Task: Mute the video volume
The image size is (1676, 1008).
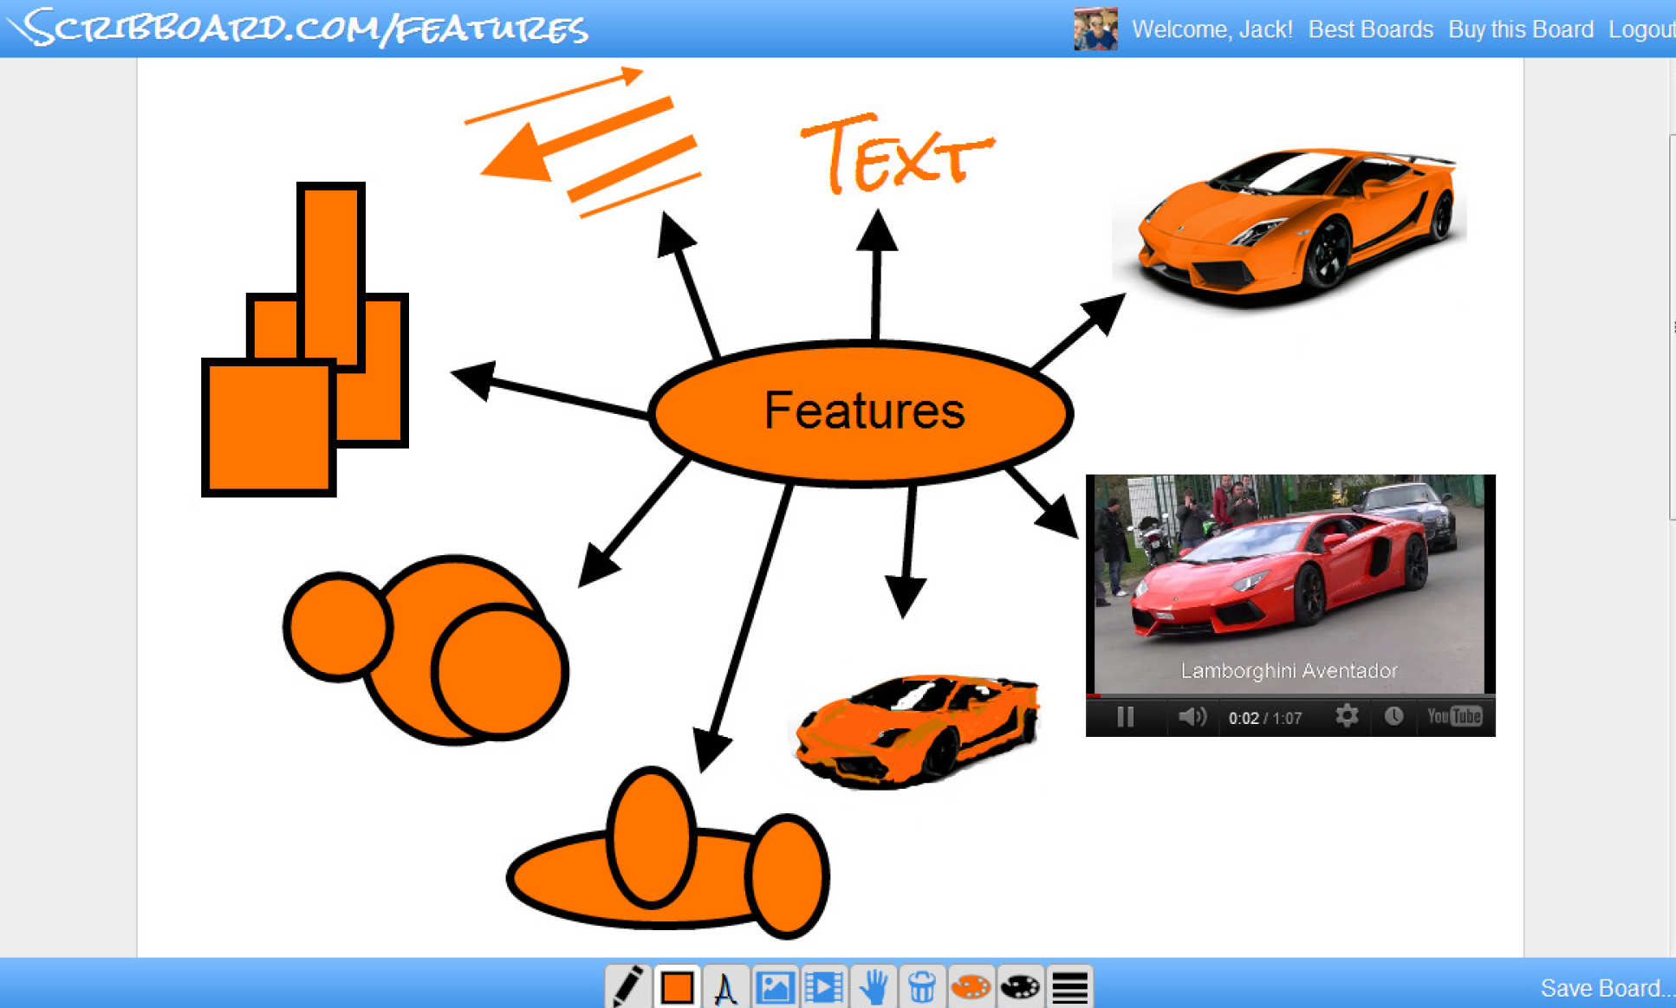Action: tap(1192, 717)
